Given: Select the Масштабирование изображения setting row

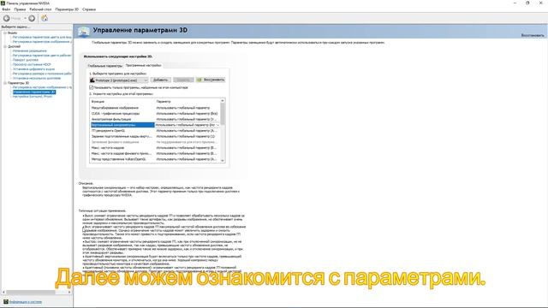Looking at the screenshot, I should (x=156, y=108).
